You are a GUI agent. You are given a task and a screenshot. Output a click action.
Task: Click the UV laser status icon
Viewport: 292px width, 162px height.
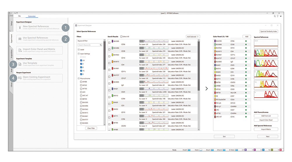point(246,150)
